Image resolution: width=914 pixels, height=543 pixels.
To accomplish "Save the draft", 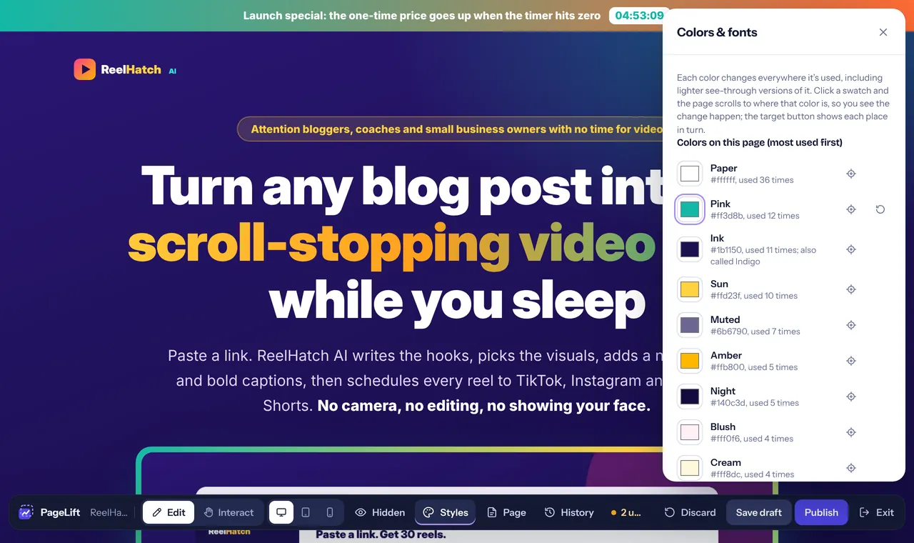I will click(x=759, y=512).
